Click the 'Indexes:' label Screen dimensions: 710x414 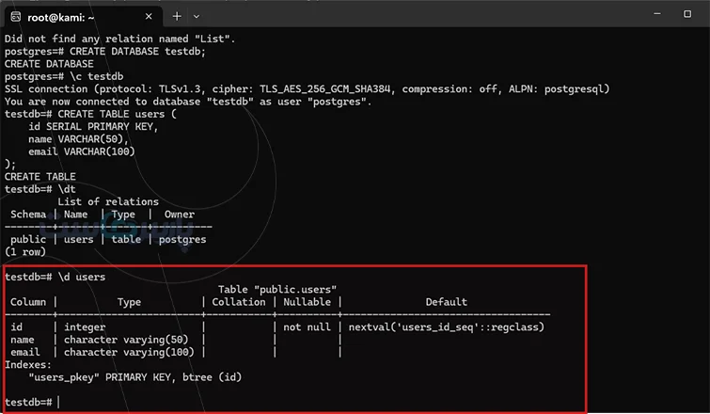(x=28, y=365)
